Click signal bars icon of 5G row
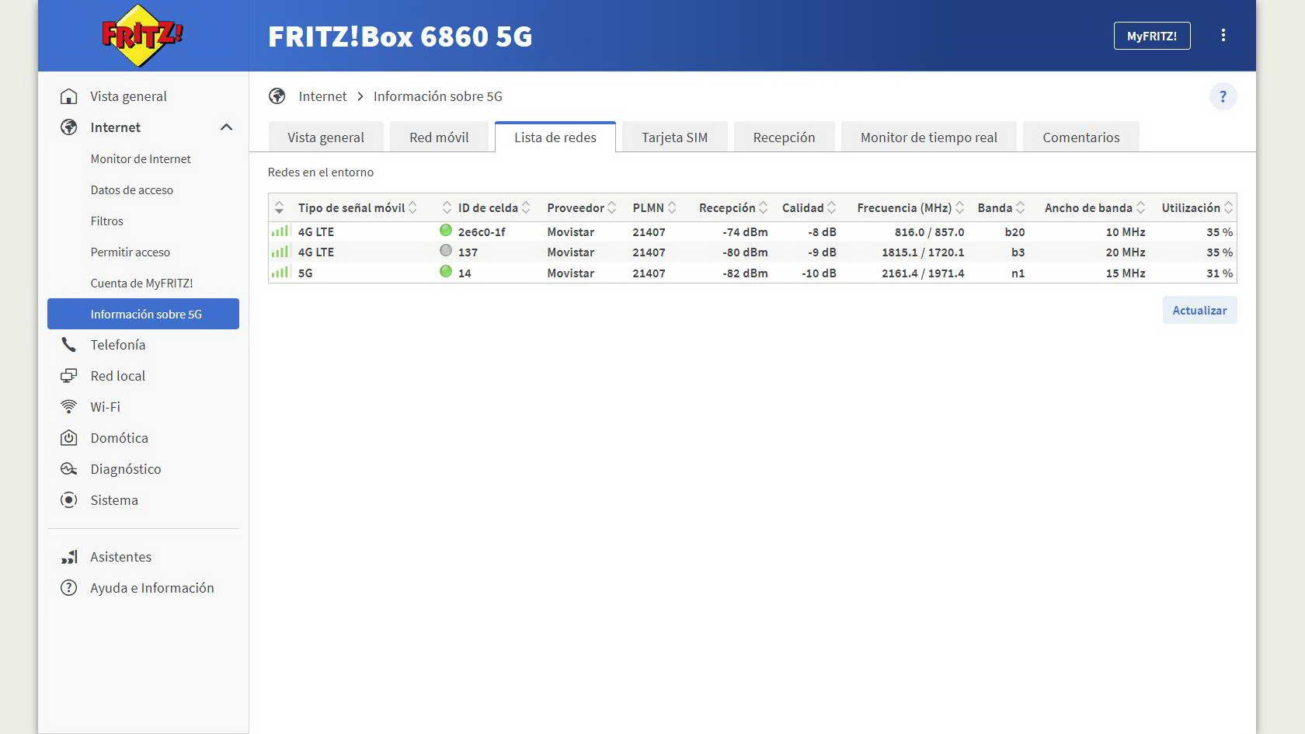1305x734 pixels. click(280, 272)
